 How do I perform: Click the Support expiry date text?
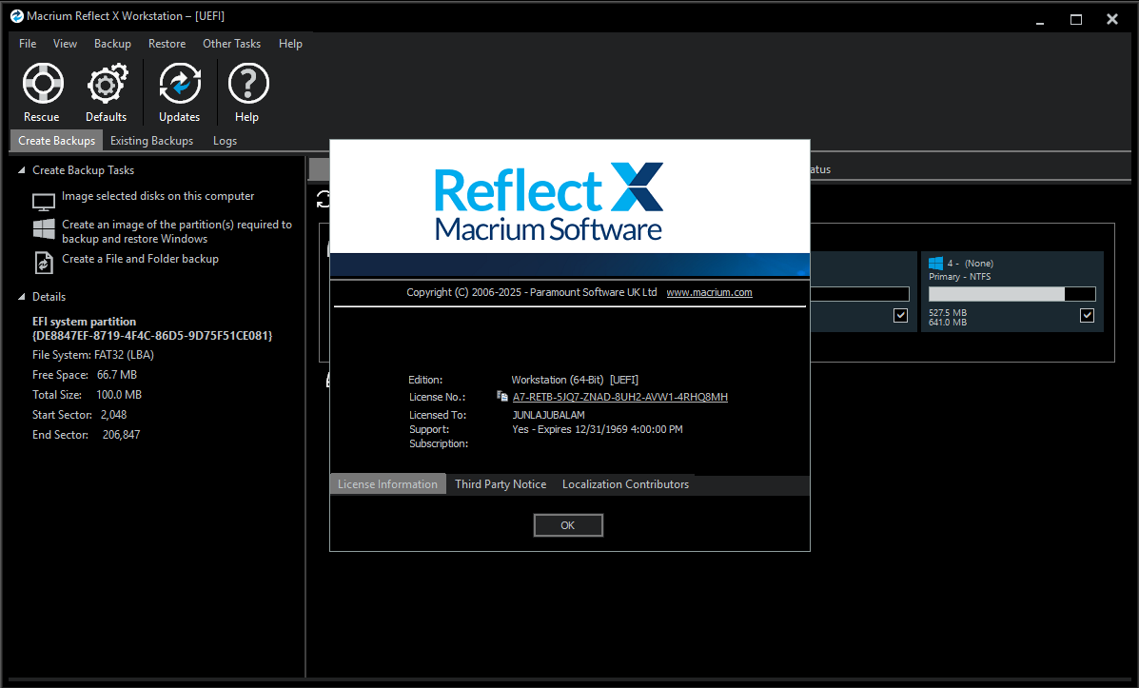(598, 429)
